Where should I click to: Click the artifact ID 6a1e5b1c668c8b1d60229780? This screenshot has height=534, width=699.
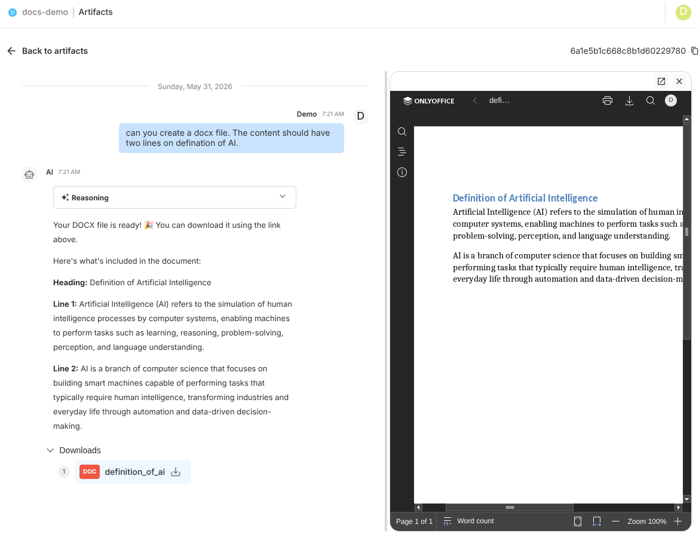[x=628, y=51]
